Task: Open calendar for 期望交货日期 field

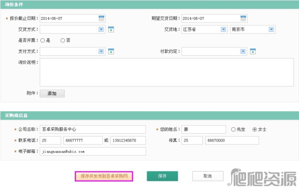Action: (243, 18)
